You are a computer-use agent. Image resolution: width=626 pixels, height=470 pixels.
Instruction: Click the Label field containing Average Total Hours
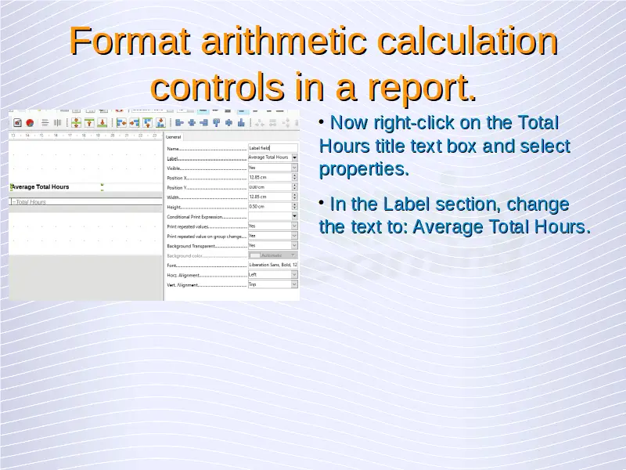pos(269,157)
